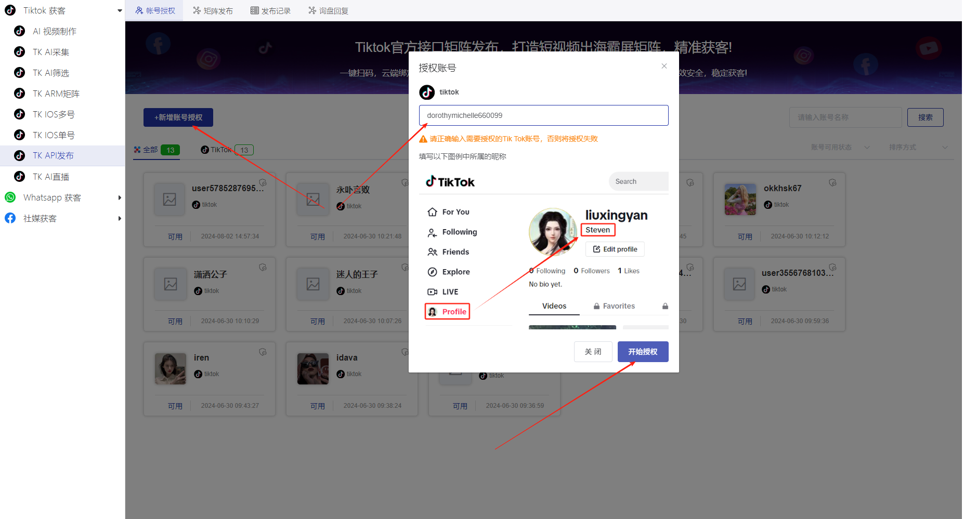This screenshot has width=964, height=519.
Task: Click the TikTok logo beside TK AI采集
Action: [20, 52]
